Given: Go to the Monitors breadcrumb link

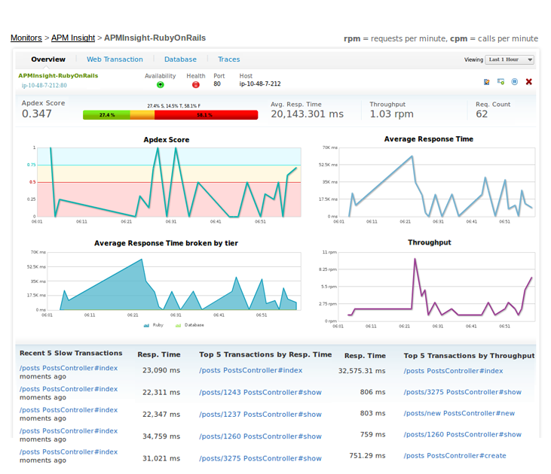Looking at the screenshot, I should (x=26, y=38).
